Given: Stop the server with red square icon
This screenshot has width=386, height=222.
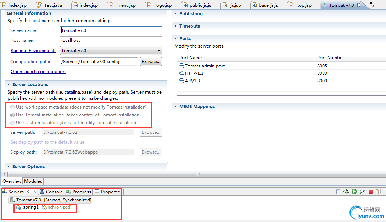Looking at the screenshot, I should pyautogui.click(x=370, y=192).
